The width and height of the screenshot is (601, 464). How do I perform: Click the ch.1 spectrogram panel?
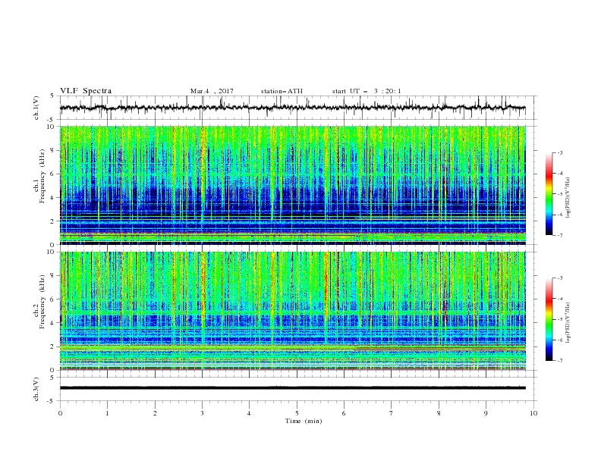[292, 185]
